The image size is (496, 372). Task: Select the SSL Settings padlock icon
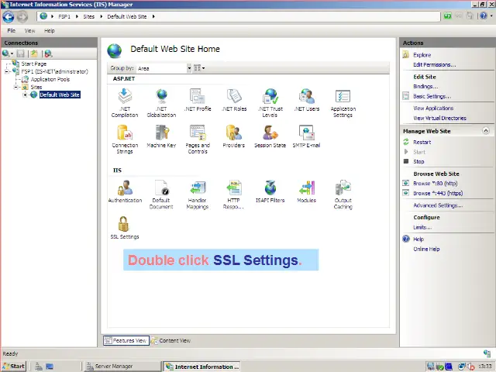click(x=123, y=224)
